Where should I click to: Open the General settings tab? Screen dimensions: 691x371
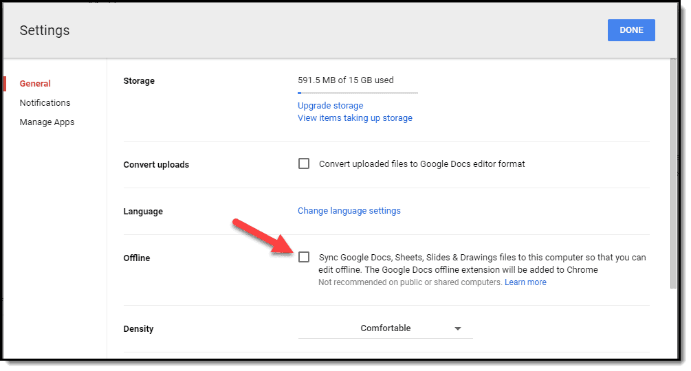[x=35, y=84]
